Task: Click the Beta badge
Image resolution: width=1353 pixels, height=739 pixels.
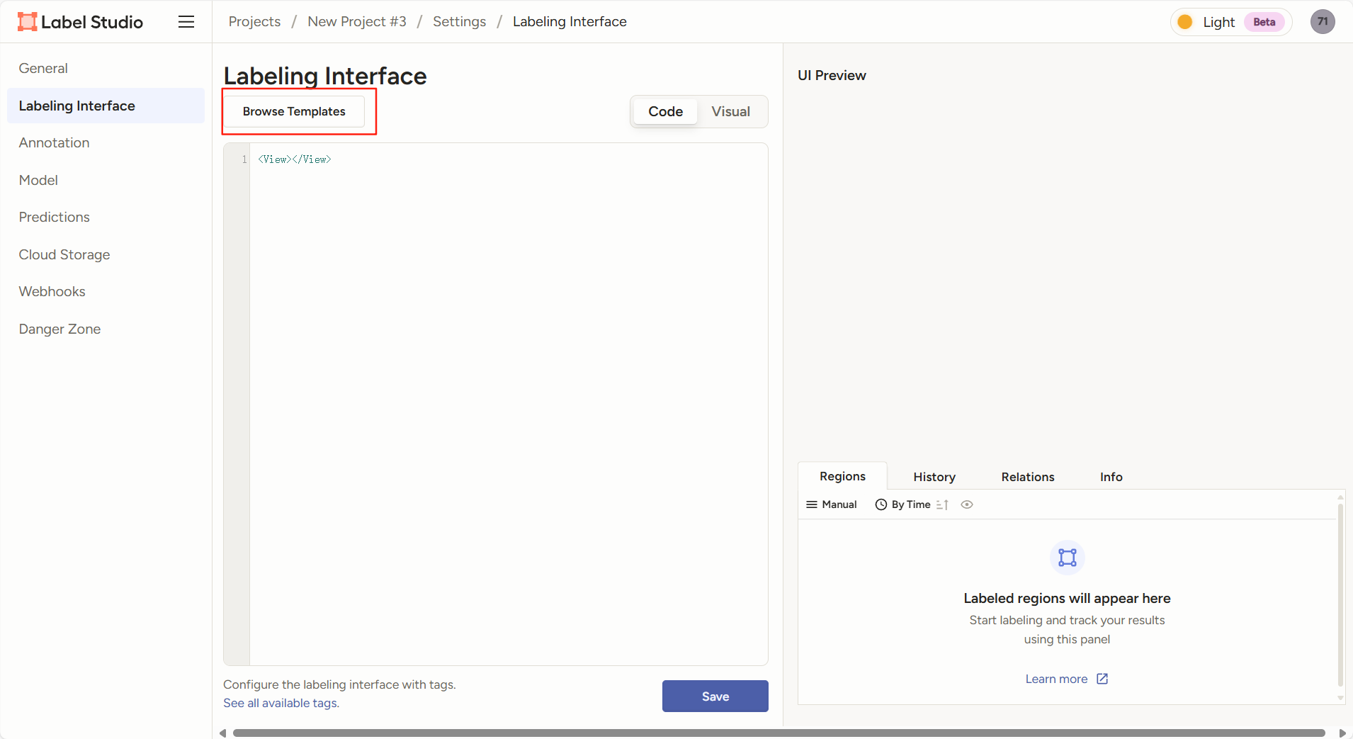Action: 1264,22
